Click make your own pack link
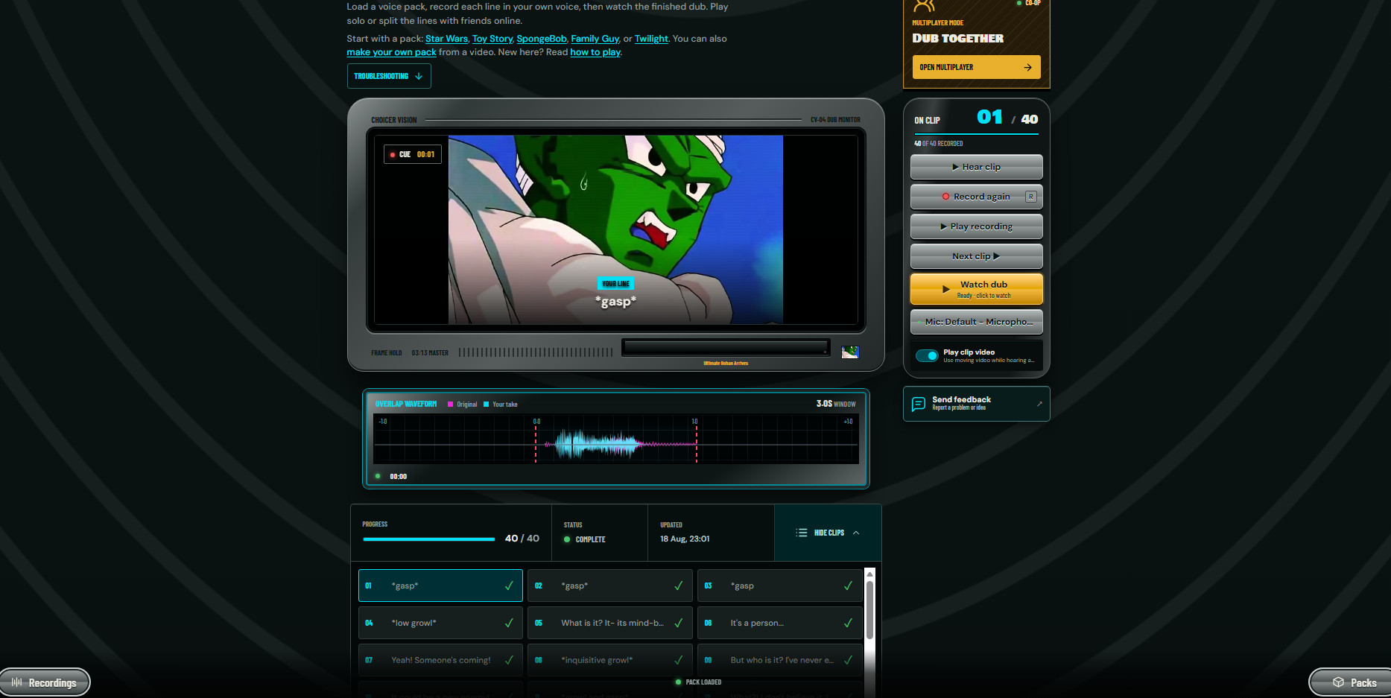 point(391,52)
